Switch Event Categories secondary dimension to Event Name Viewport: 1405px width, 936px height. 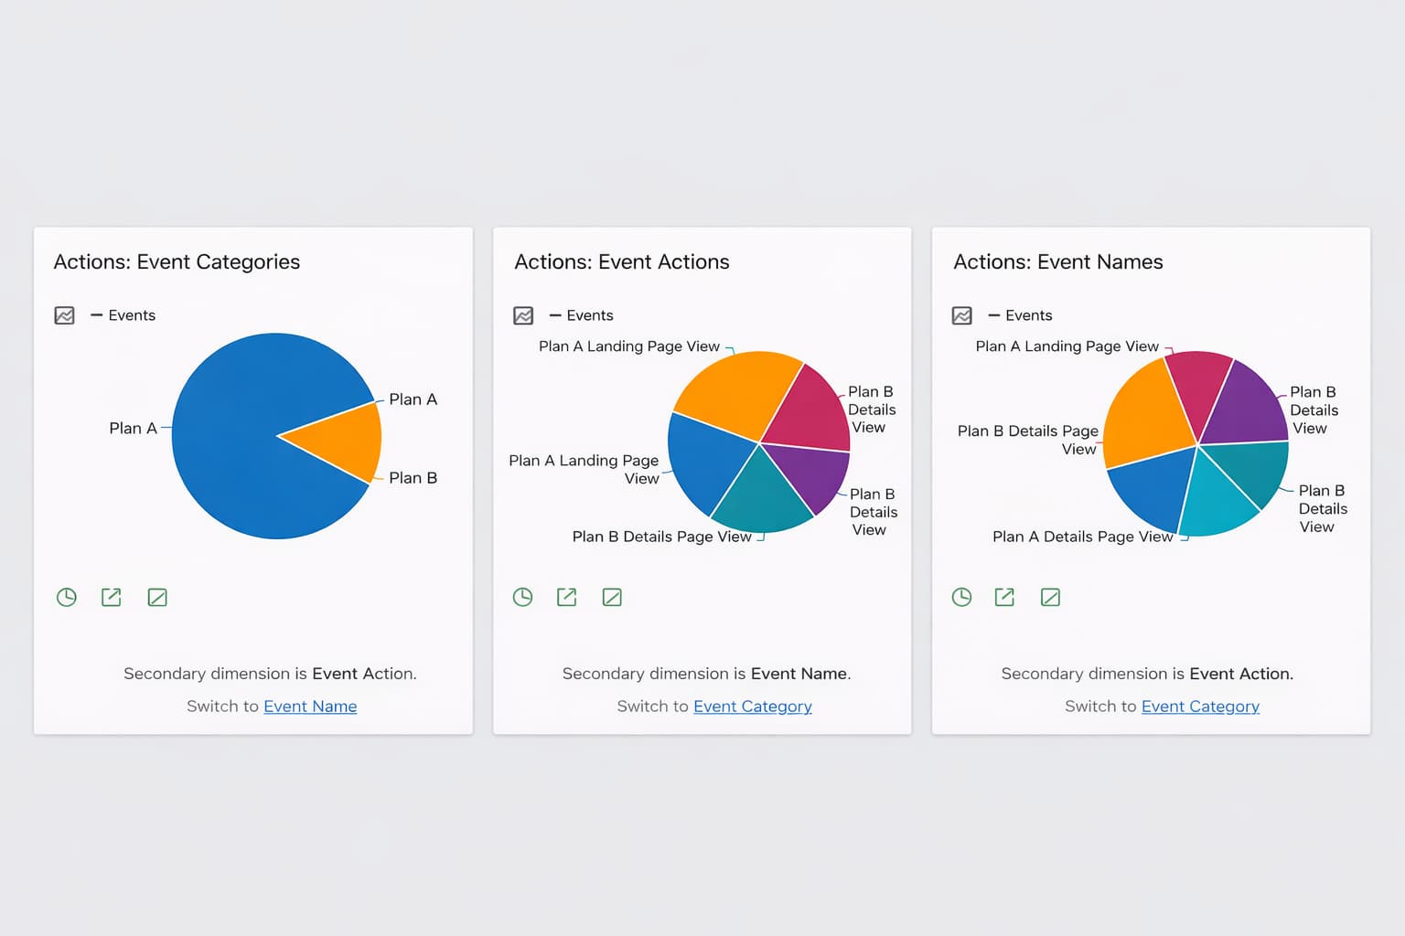point(310,707)
